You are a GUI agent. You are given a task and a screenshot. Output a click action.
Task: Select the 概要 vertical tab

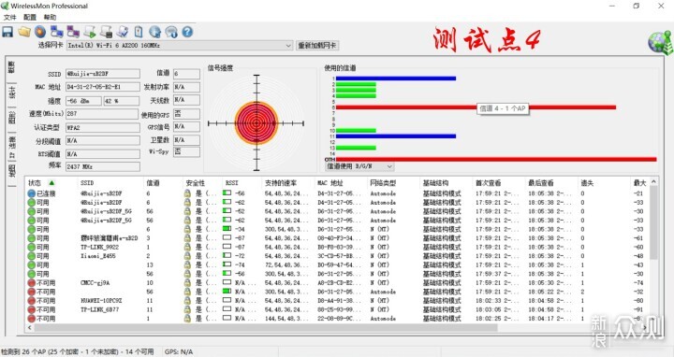point(12,67)
